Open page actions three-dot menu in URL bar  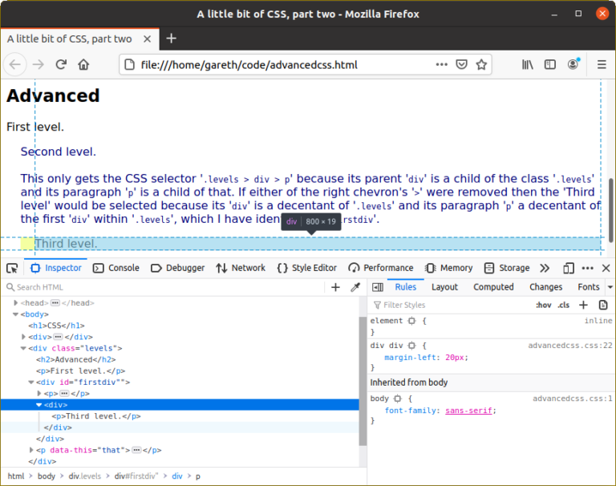(442, 64)
